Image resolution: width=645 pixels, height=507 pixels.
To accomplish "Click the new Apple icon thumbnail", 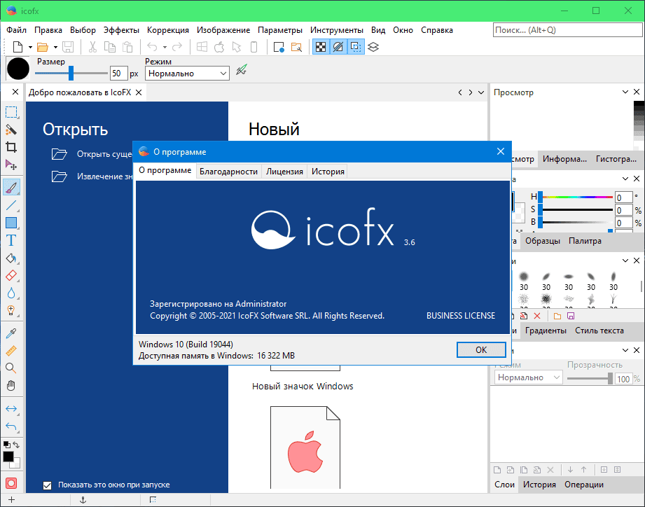I will click(305, 447).
